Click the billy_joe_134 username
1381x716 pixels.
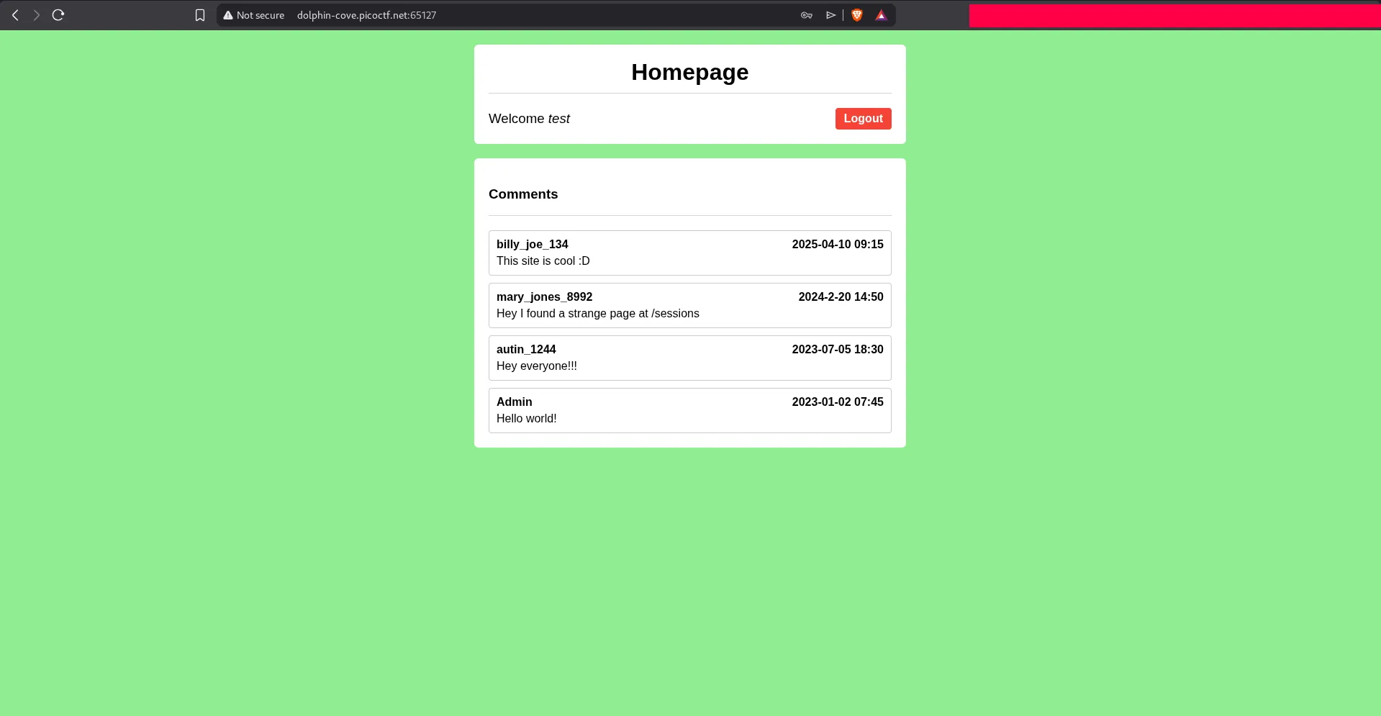[532, 245]
